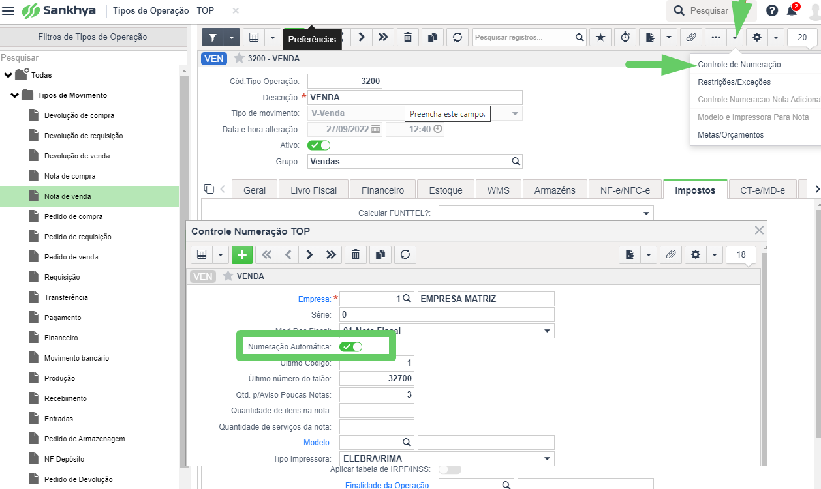Click the filter funnel button in toolbar
This screenshot has height=489, width=821.
pyautogui.click(x=213, y=37)
